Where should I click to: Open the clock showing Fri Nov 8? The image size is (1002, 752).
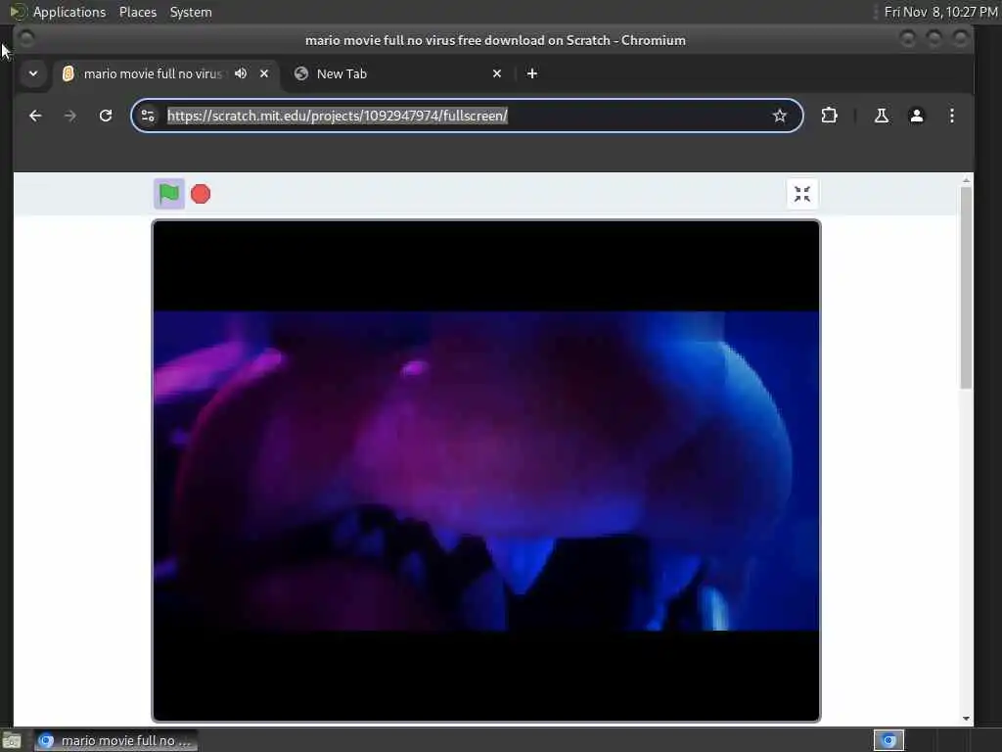coord(940,12)
